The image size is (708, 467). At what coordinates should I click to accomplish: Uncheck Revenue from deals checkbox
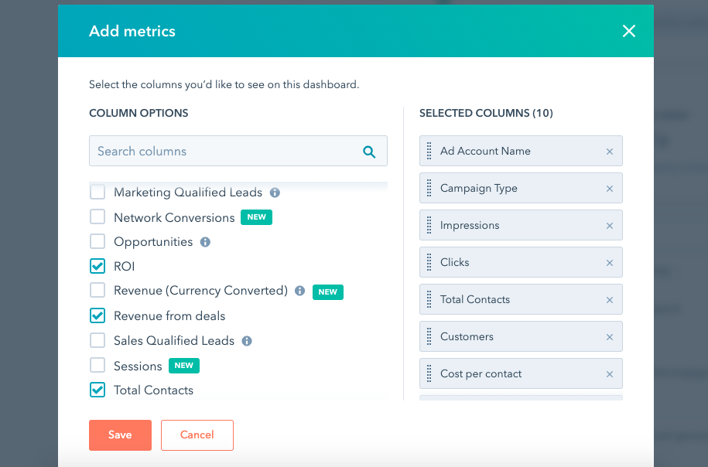coord(97,315)
